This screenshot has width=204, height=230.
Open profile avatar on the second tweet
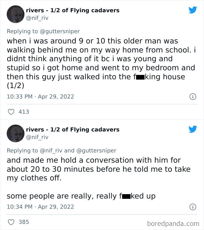[x=15, y=134]
